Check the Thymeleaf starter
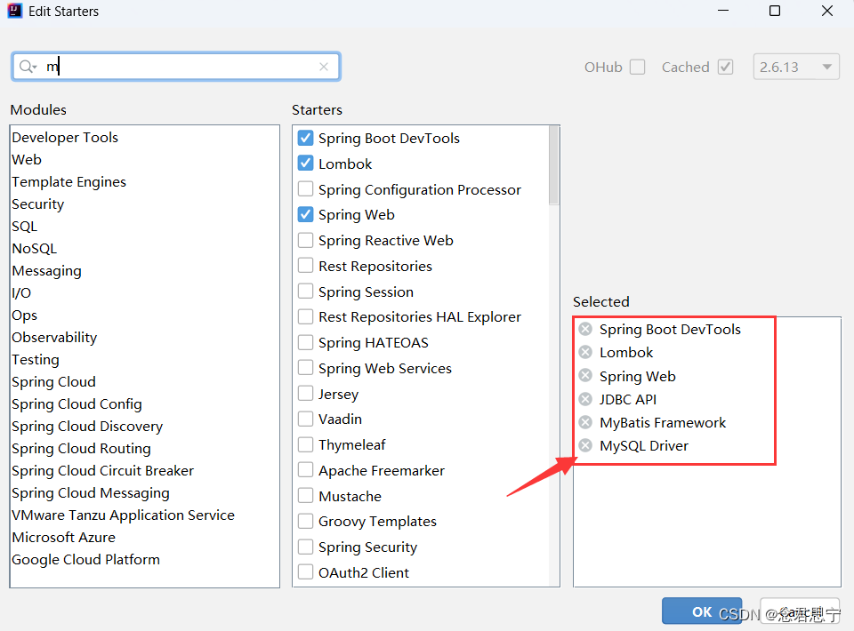Screen dimensions: 854x631 pos(305,444)
